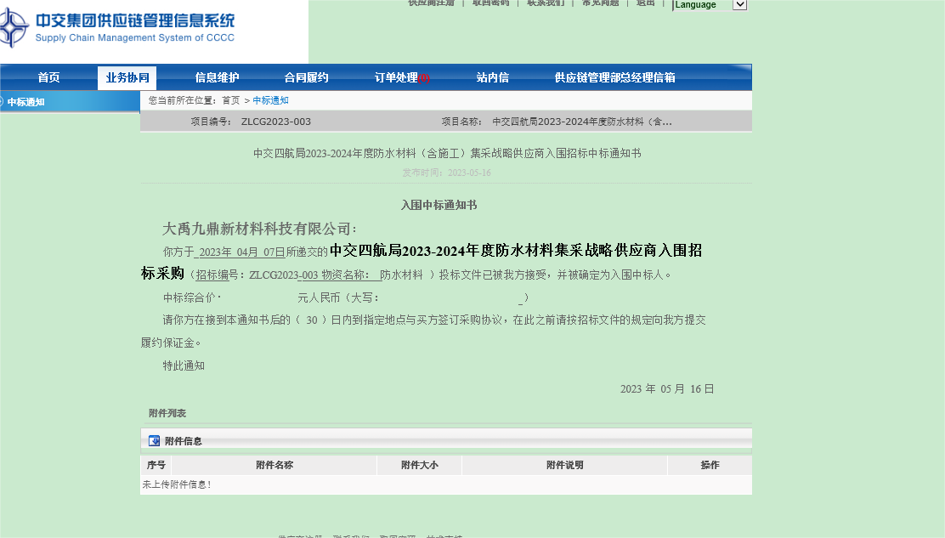Click the 附件名称 column header
This screenshot has height=538, width=945.
tap(274, 465)
